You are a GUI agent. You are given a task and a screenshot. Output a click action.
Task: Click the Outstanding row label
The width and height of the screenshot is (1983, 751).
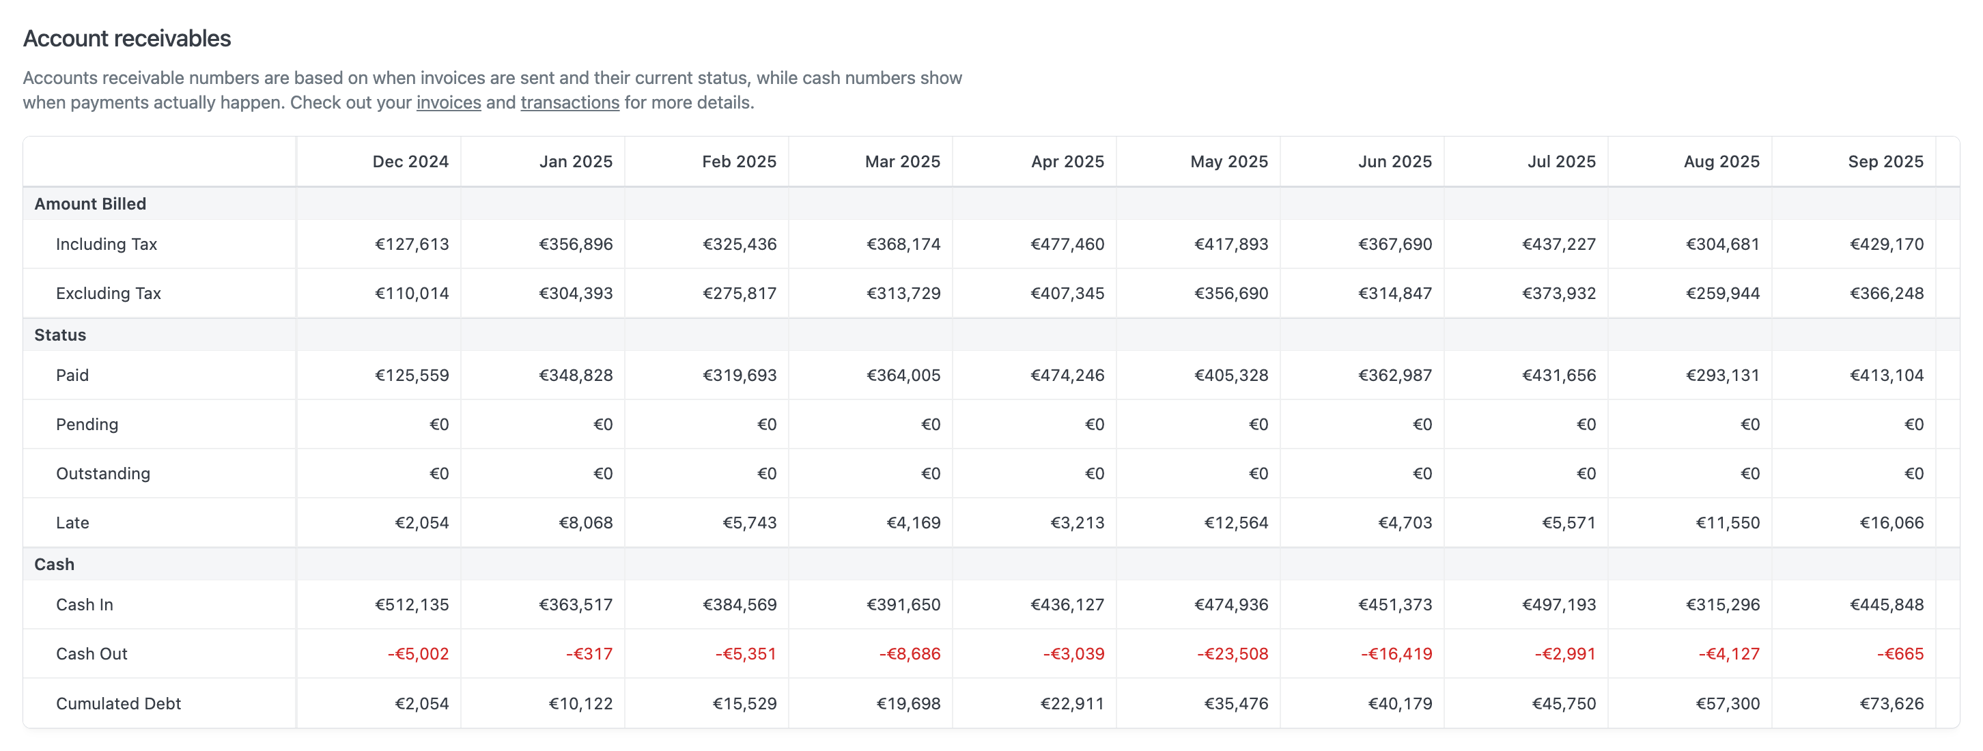pos(102,473)
